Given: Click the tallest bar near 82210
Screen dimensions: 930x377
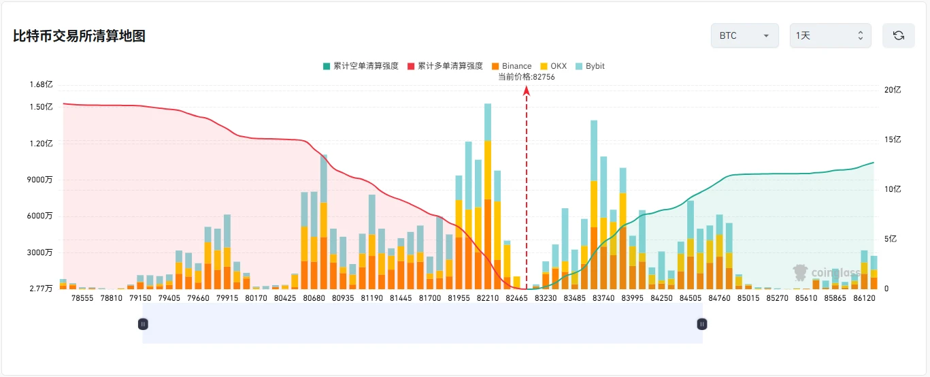Looking at the screenshot, I should pyautogui.click(x=488, y=197).
